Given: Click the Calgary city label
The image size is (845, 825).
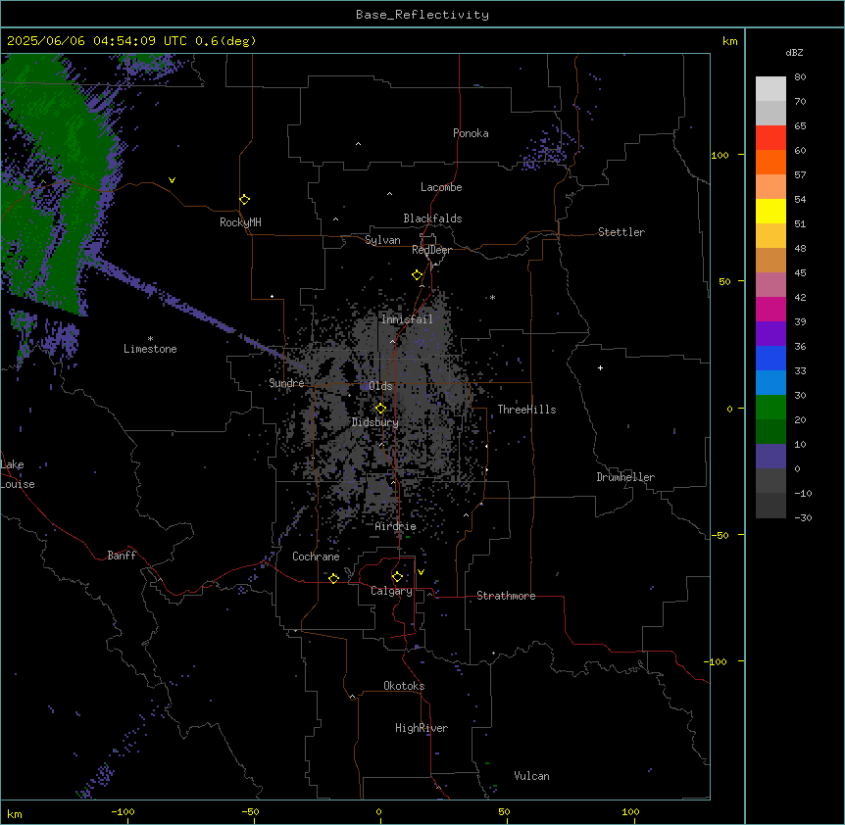Looking at the screenshot, I should click(391, 591).
